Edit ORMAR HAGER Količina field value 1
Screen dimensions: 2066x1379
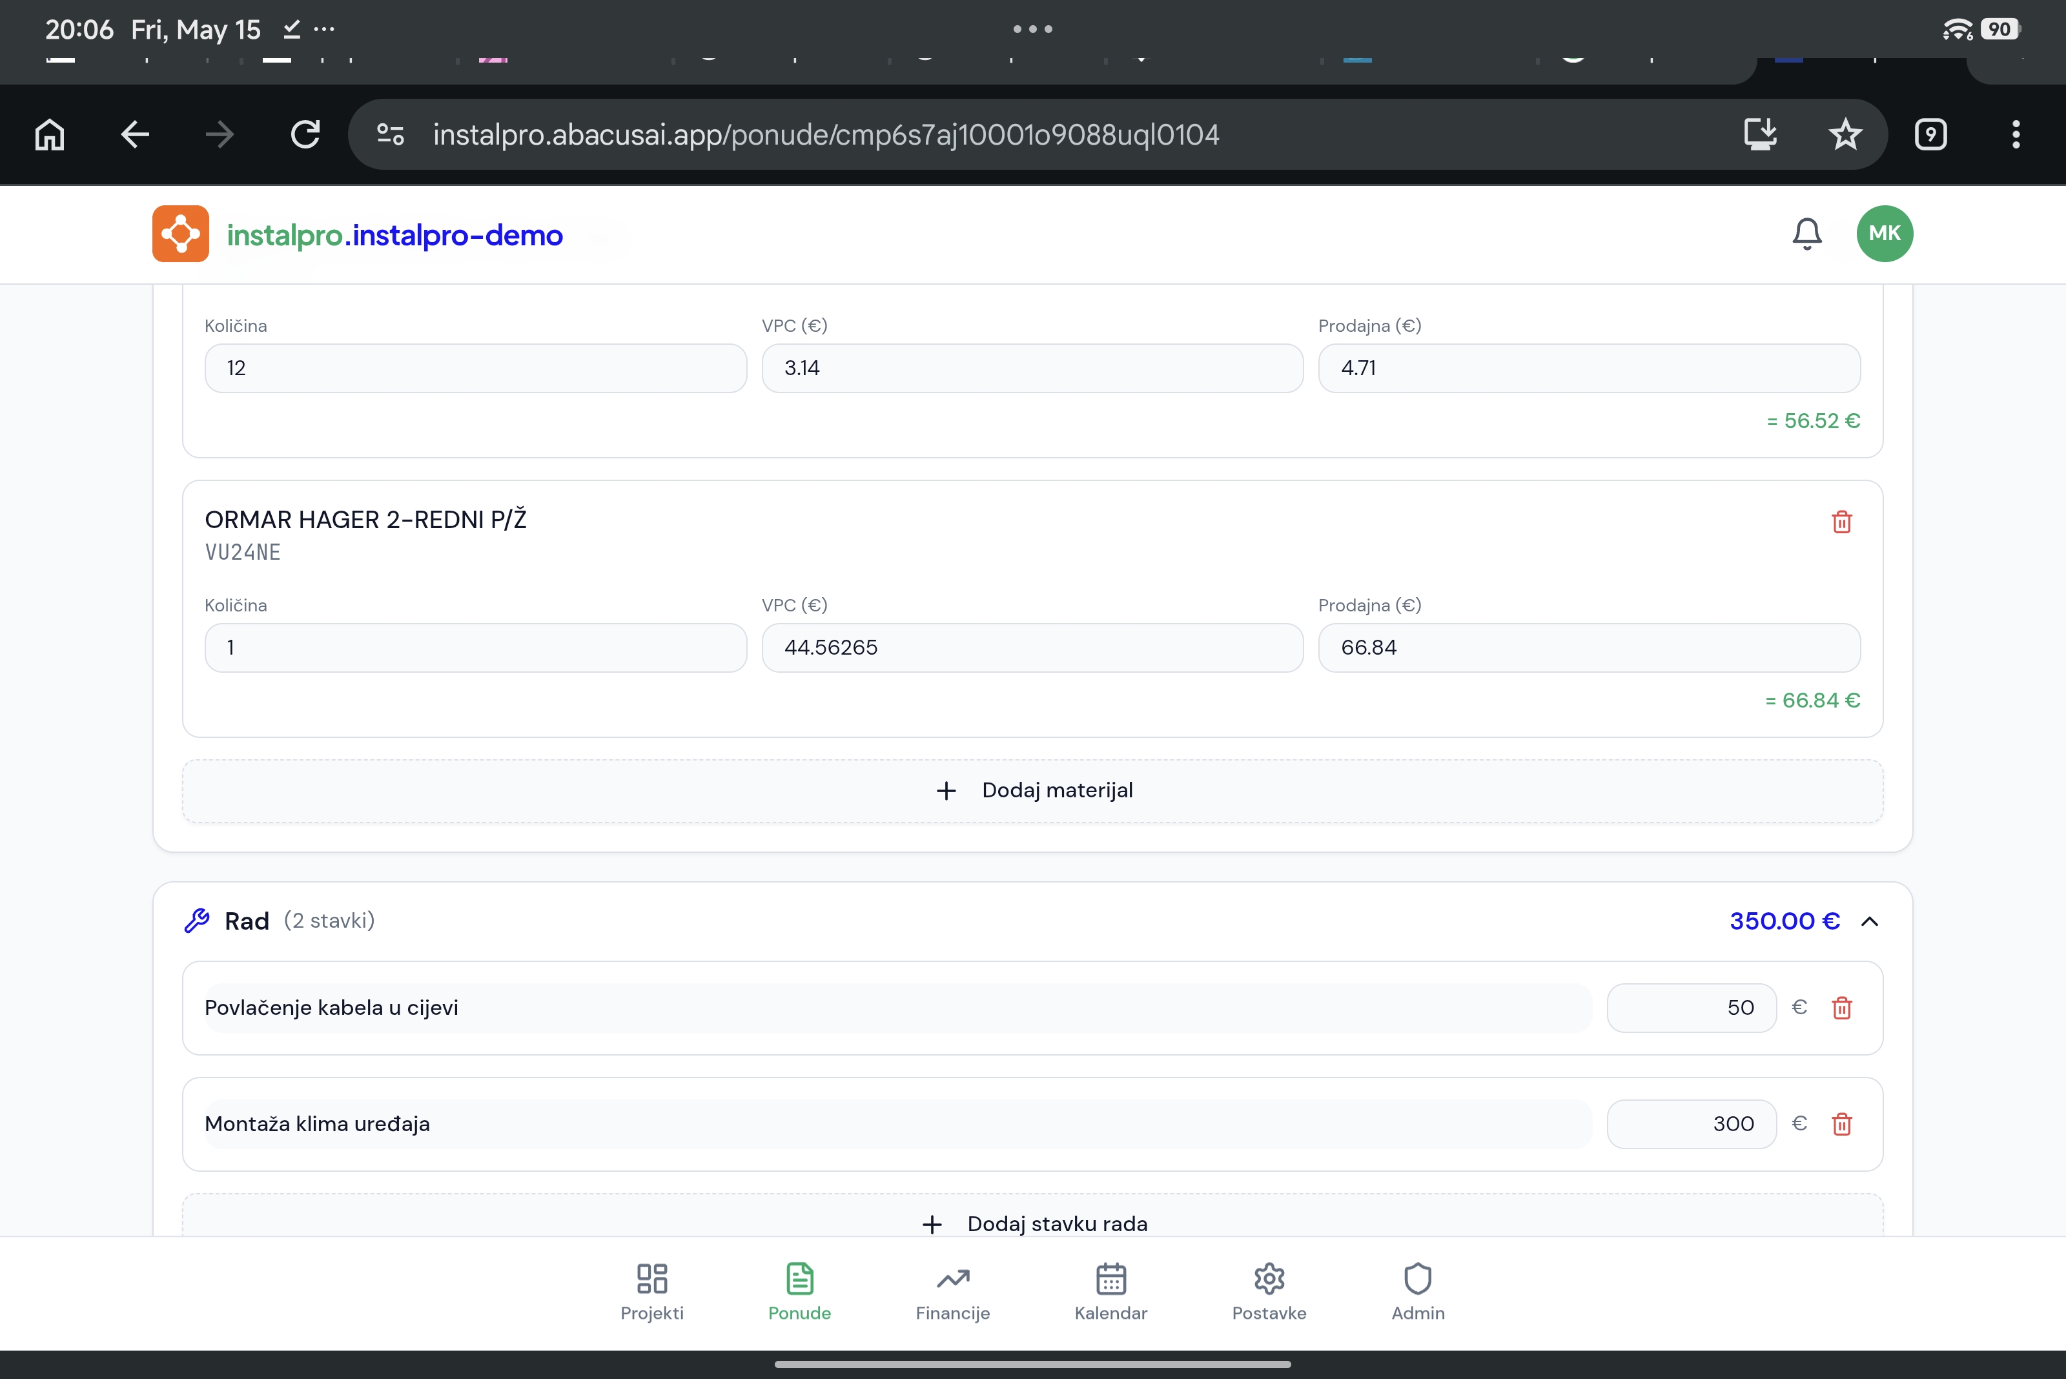[476, 648]
